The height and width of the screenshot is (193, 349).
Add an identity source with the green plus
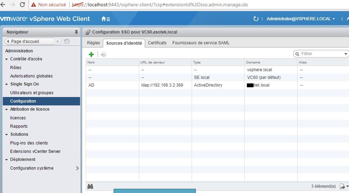point(91,54)
